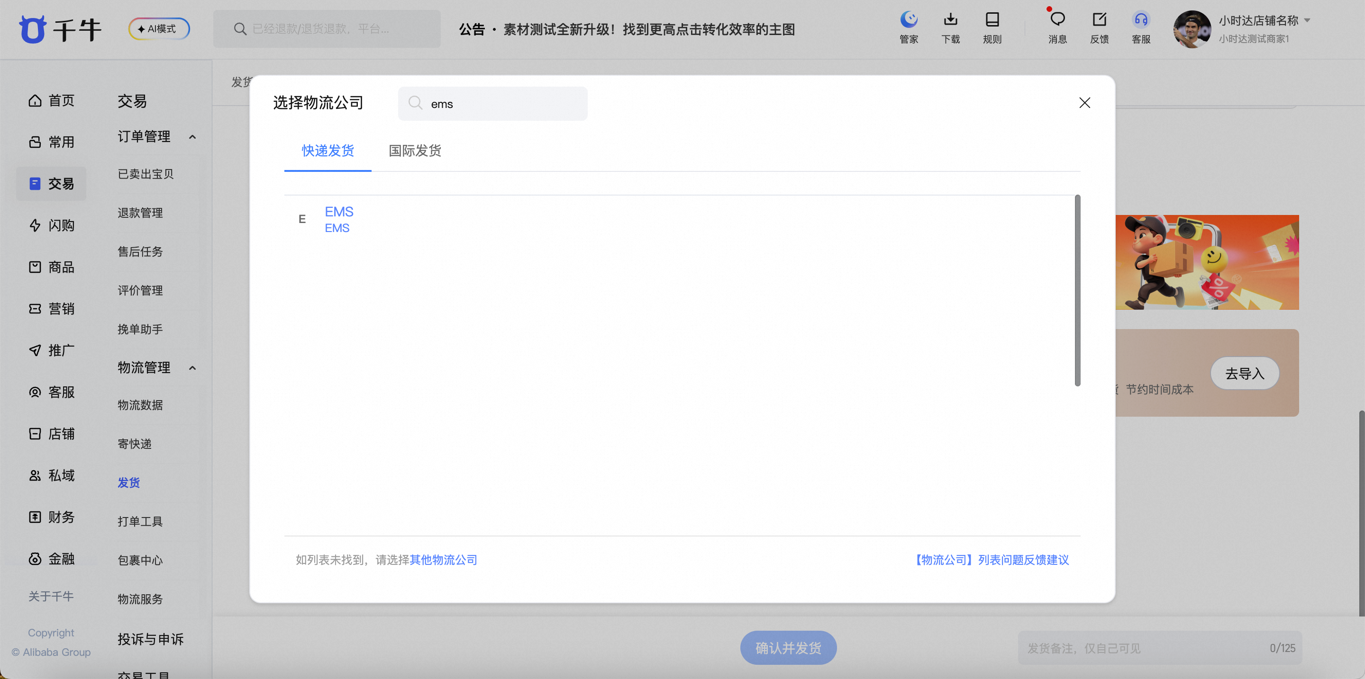Image resolution: width=1365 pixels, height=679 pixels.
Task: Open 私域 in the sidebar
Action: click(x=51, y=475)
